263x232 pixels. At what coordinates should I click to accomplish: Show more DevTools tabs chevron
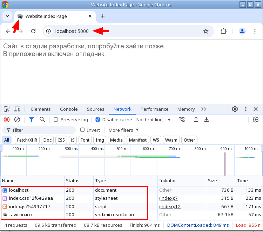[204, 109]
